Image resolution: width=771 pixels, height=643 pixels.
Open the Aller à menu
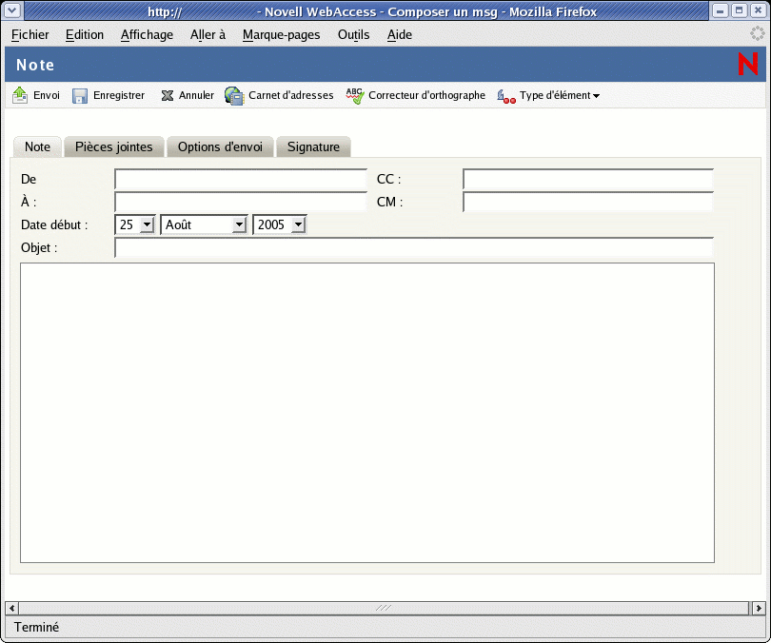pos(208,35)
